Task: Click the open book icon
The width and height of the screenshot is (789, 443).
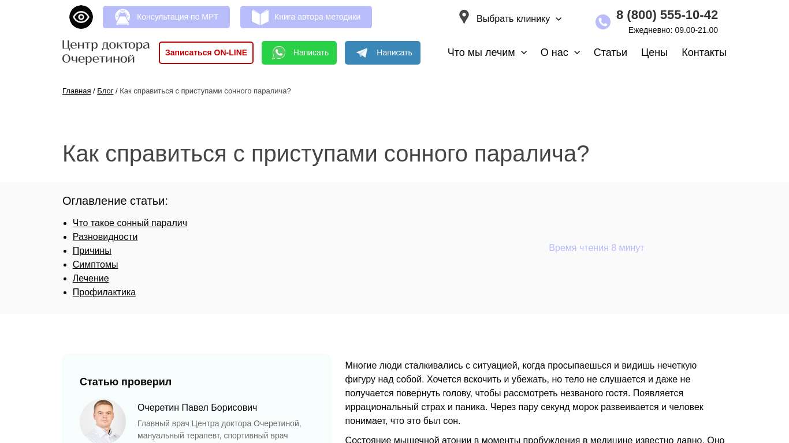Action: point(260,17)
